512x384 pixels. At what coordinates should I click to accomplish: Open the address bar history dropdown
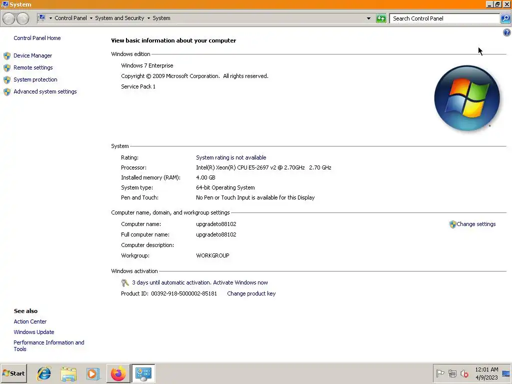(368, 18)
